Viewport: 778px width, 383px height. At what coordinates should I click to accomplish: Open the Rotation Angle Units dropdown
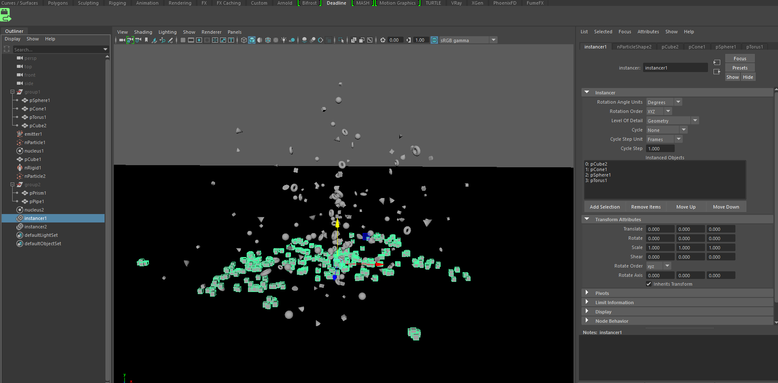(664, 102)
